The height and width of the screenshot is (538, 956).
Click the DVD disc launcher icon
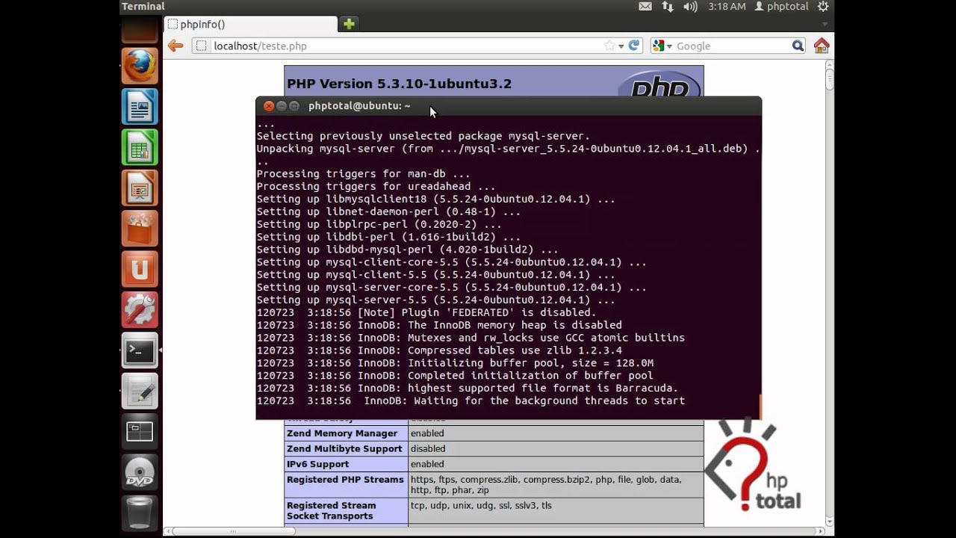click(x=140, y=472)
